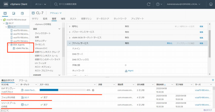This screenshot has width=215, height=112.
Task: Open the すべて filter dropdown at bottom
Action: tap(4, 111)
